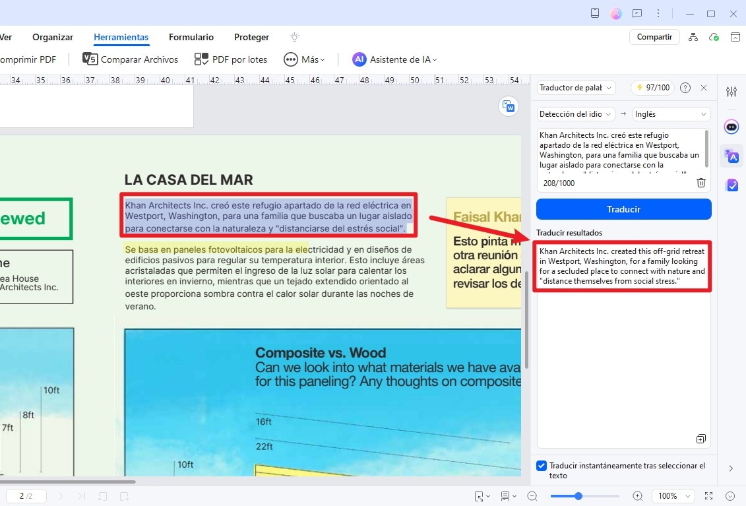746x506 pixels.
Task: Open the Traductor de palabras mode dropdown
Action: 576,88
